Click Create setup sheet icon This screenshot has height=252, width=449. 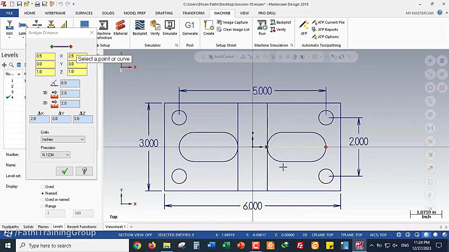[209, 28]
